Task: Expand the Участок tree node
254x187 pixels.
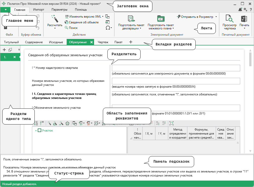Action: (36, 131)
